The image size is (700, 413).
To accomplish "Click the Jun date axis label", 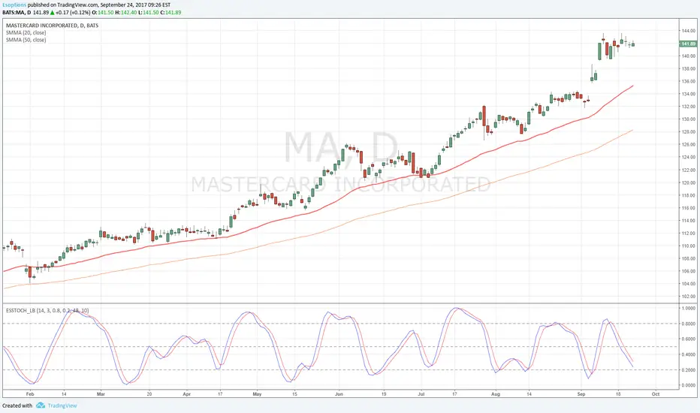I will coord(339,393).
